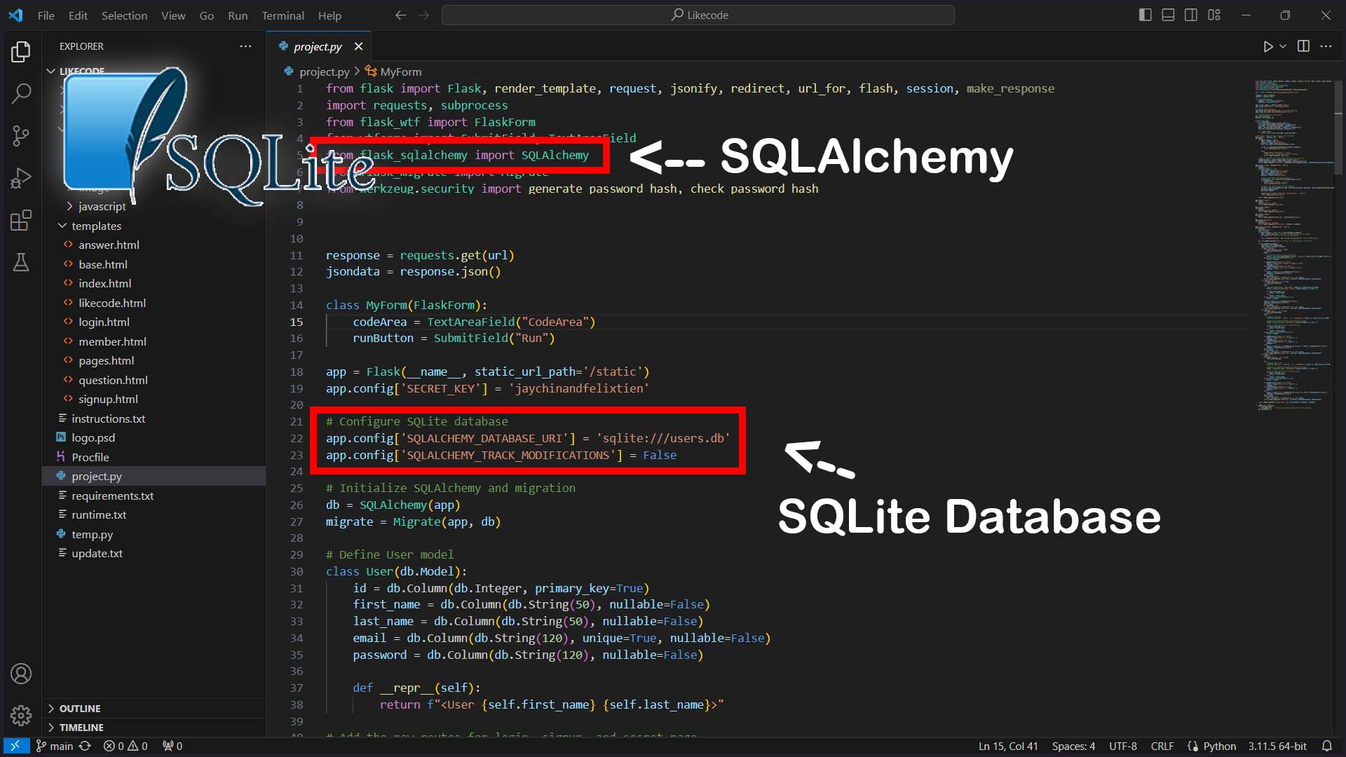Viewport: 1346px width, 757px height.
Task: Open the Run menu
Action: tap(238, 15)
